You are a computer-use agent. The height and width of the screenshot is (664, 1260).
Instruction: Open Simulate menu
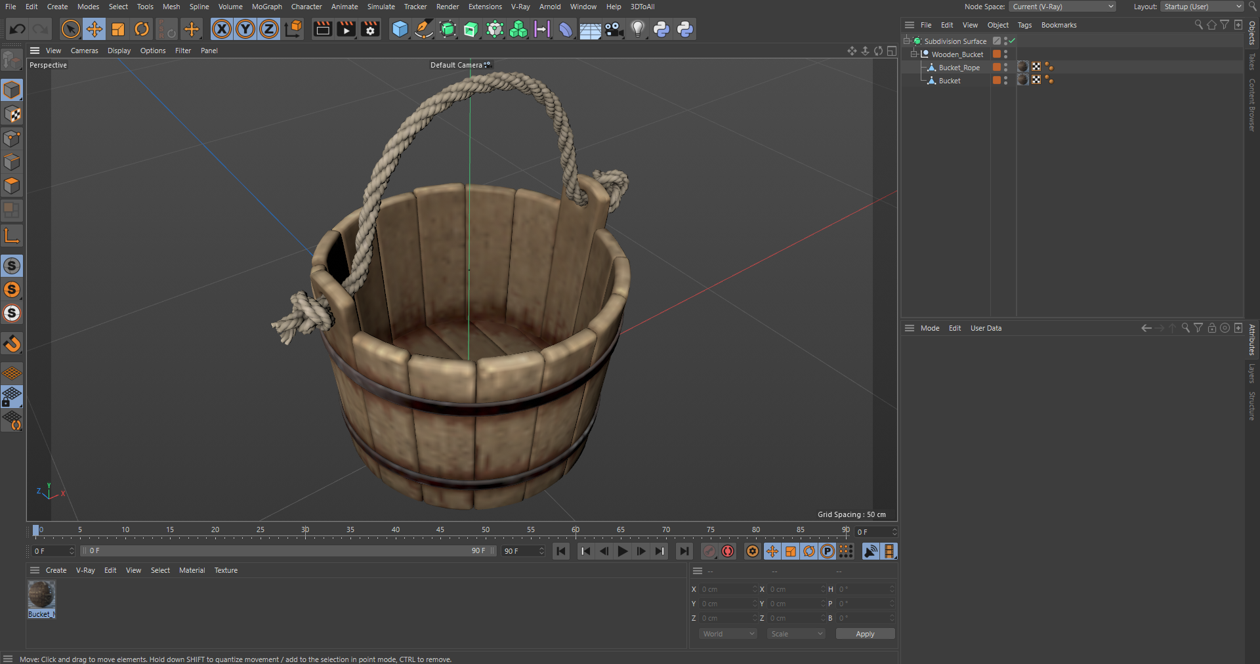tap(381, 7)
